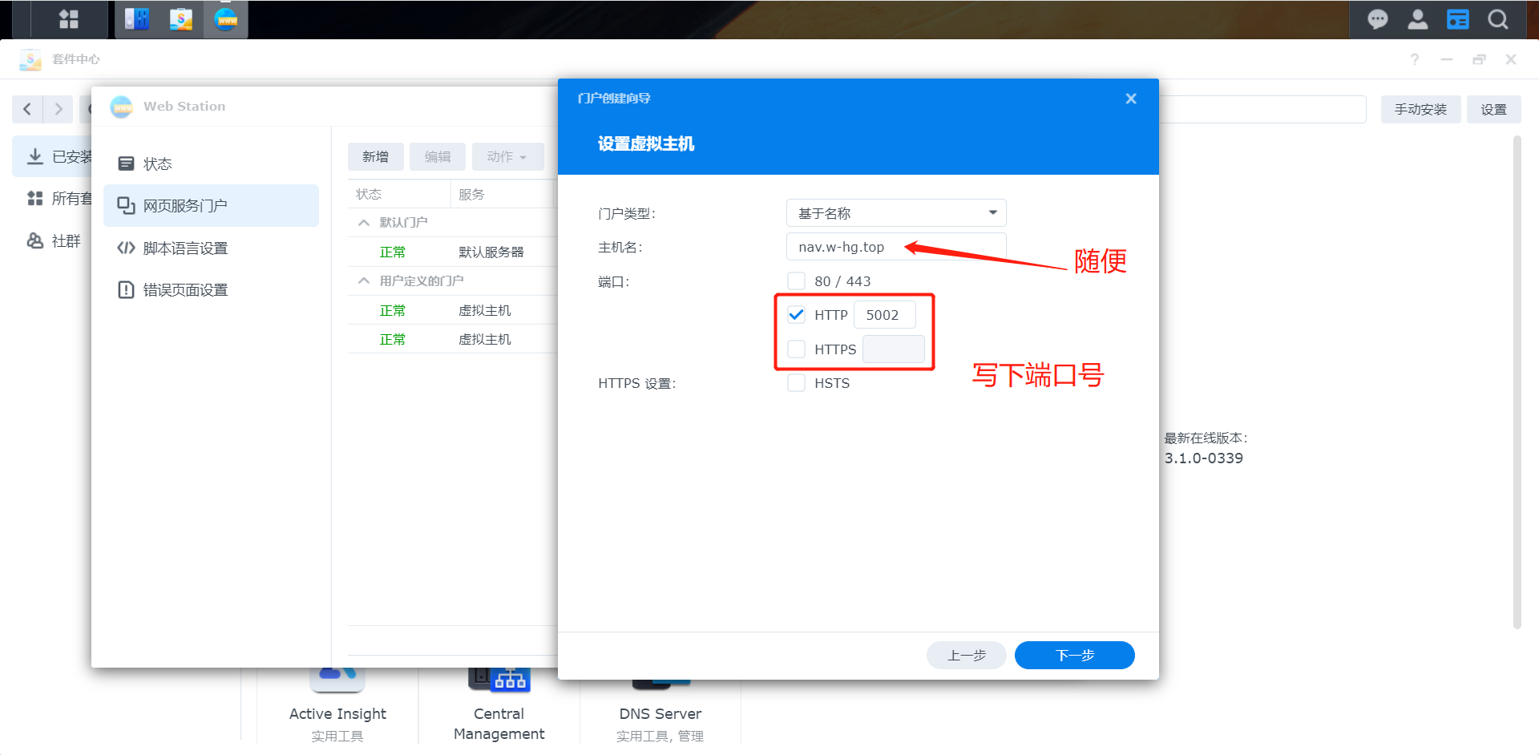Screen dimensions: 1539x755
Task: Click the 状态 column header
Action: [x=399, y=194]
